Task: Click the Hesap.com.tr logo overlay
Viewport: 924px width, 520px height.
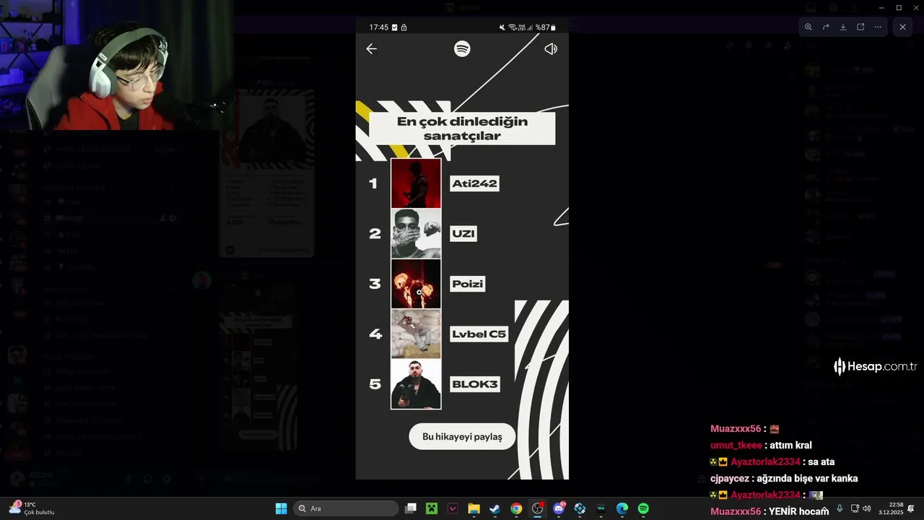Action: click(875, 367)
